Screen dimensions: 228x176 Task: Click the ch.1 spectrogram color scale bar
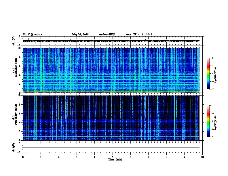pyautogui.click(x=208, y=74)
